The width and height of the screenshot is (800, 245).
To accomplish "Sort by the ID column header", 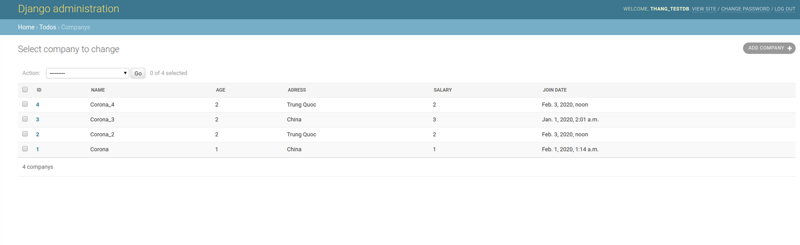I will point(39,90).
